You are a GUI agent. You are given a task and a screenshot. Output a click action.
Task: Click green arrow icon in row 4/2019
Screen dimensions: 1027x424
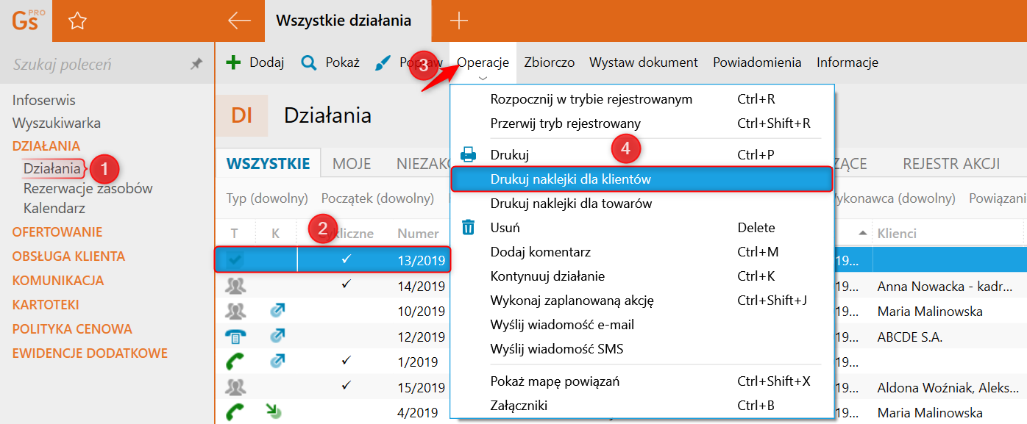click(x=274, y=412)
